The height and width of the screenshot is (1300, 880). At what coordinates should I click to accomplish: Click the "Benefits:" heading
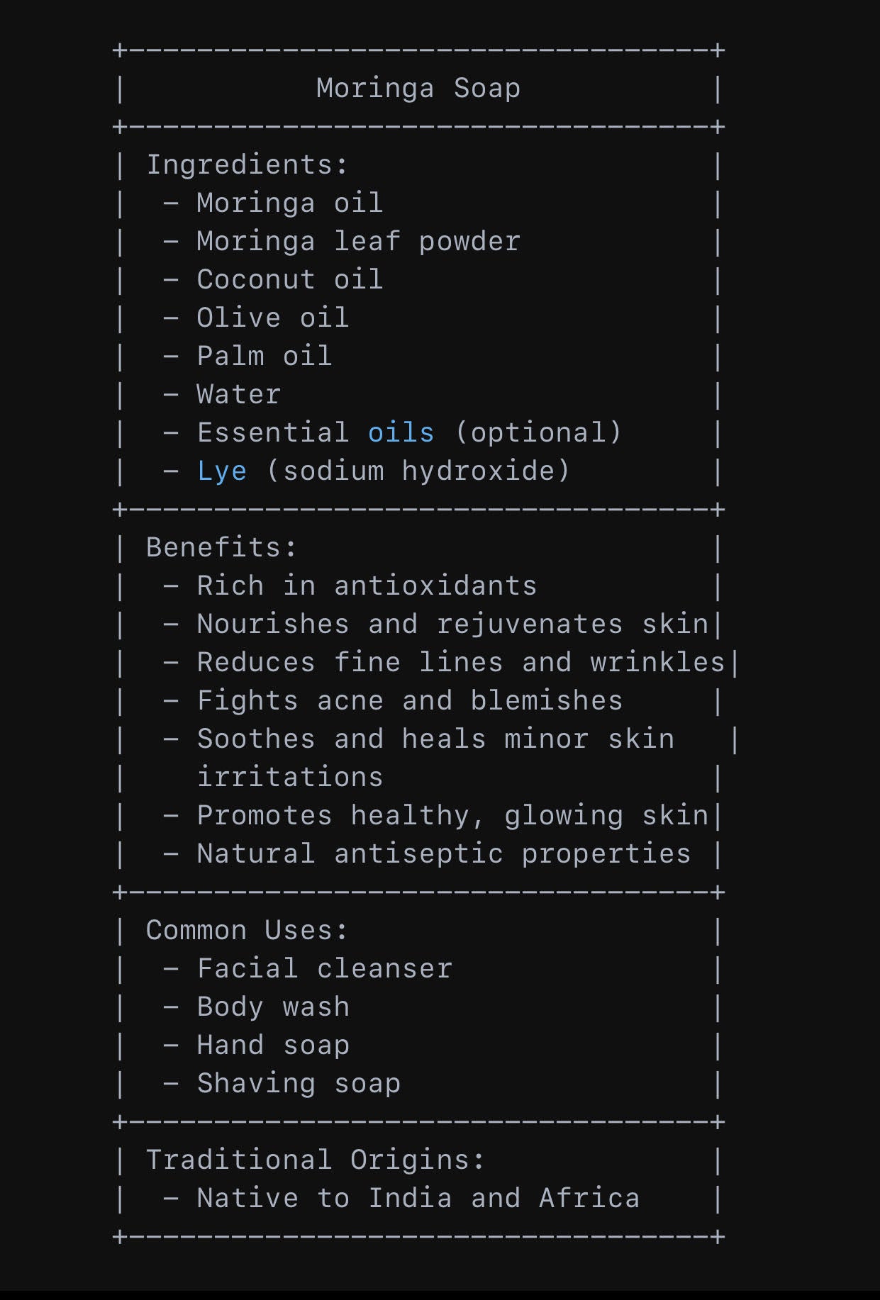[221, 547]
